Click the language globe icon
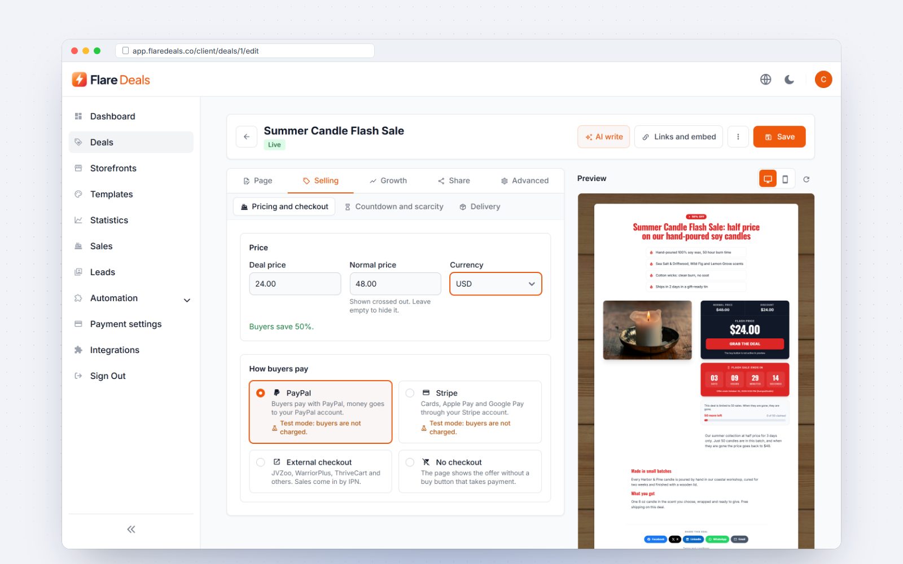The width and height of the screenshot is (903, 564). point(765,80)
